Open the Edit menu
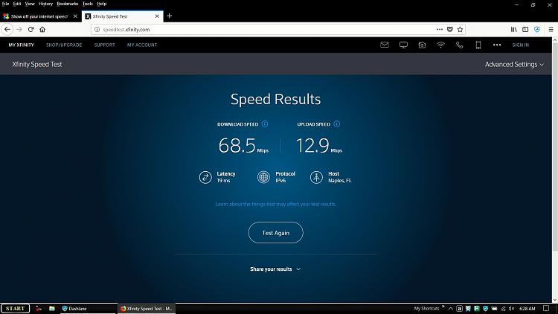This screenshot has height=314, width=558. (17, 4)
